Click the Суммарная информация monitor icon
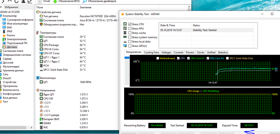Screen dimensions: 280x134 tap(4, 20)
